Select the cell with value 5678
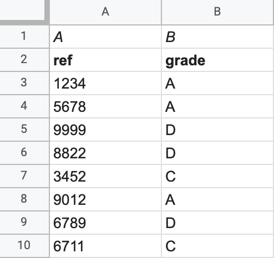 (105, 106)
